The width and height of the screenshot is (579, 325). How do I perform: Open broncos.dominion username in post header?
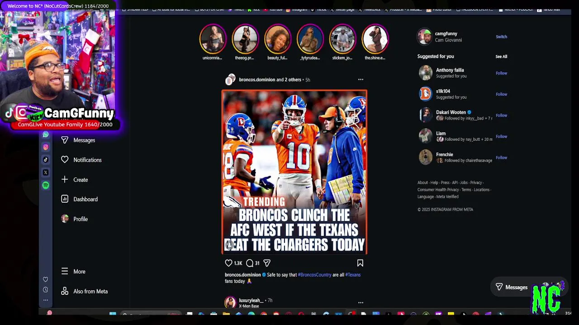point(257,79)
